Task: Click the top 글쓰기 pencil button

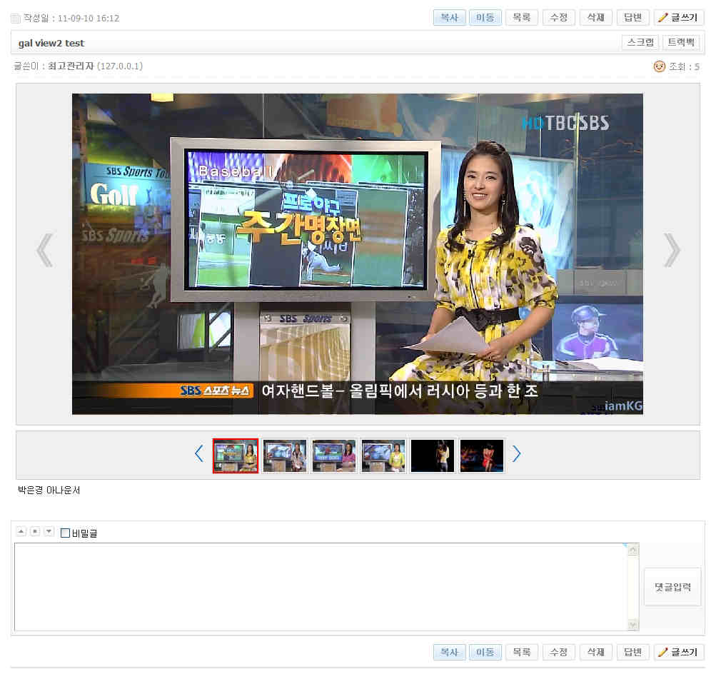Action: click(x=678, y=18)
